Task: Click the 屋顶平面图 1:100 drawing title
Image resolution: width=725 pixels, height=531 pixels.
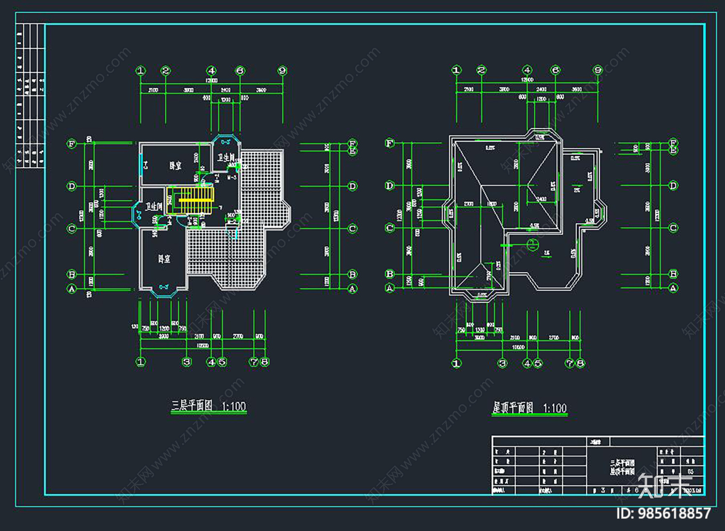Action: coord(529,408)
